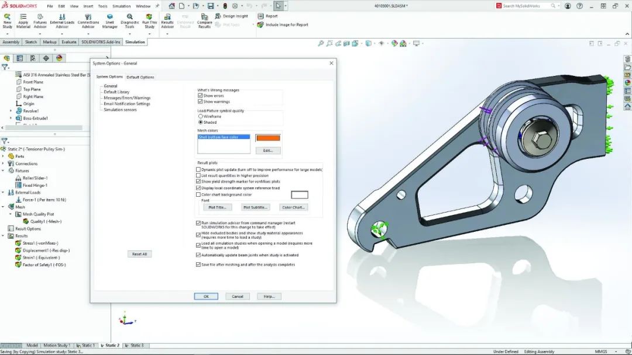Enable Dynamic plot update checkbox
The width and height of the screenshot is (632, 355).
199,169
